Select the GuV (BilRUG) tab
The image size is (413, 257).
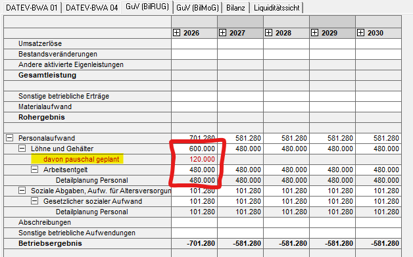[147, 7]
